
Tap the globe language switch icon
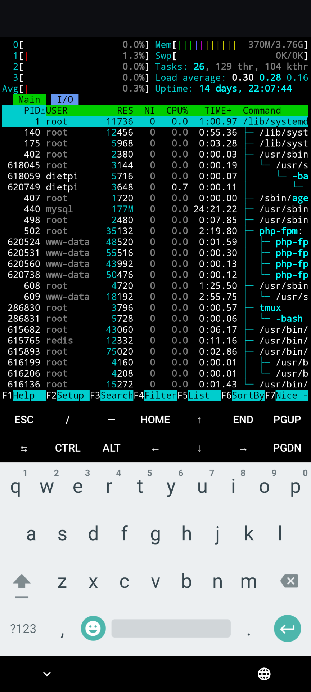[x=264, y=674]
